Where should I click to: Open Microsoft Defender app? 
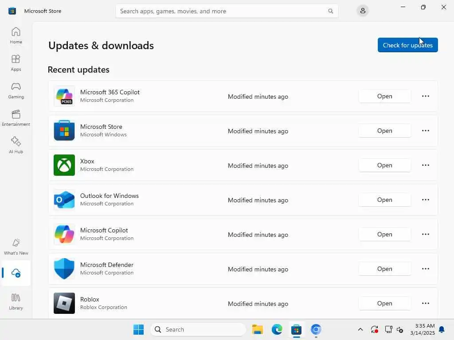[x=384, y=269]
